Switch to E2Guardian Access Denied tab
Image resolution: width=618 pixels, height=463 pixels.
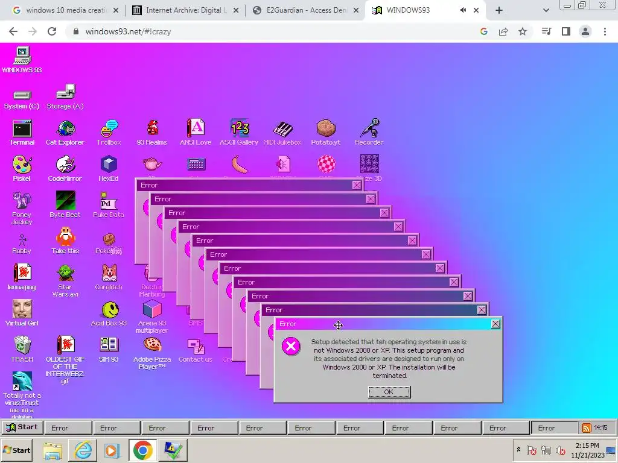(x=306, y=10)
